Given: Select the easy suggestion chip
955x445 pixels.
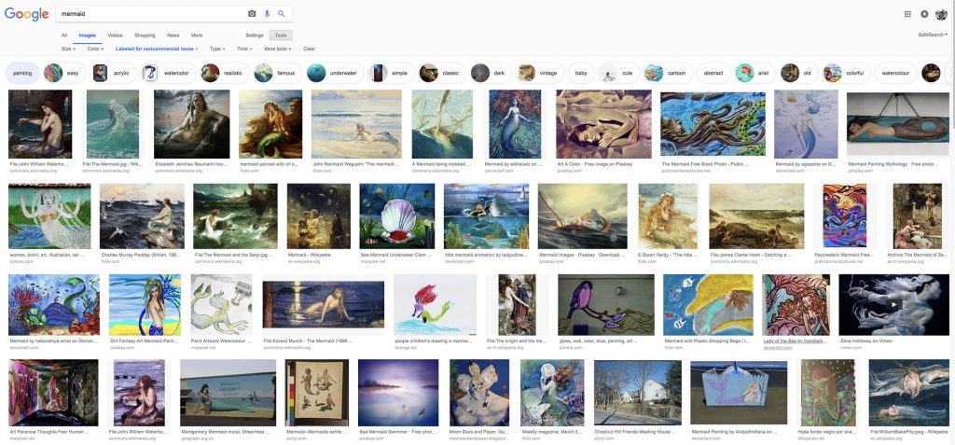Looking at the screenshot, I should point(64,73).
